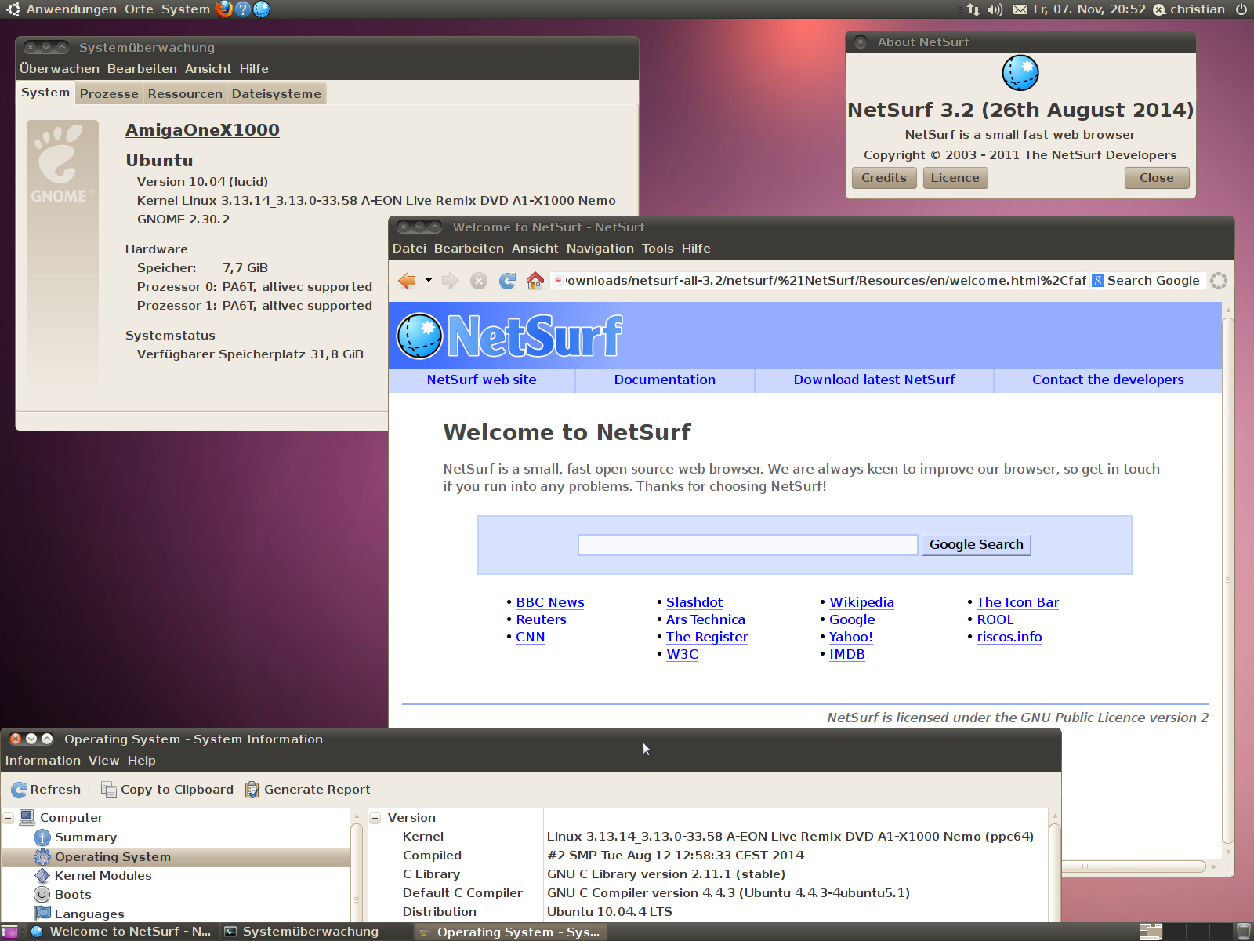Screen dimensions: 1254x941
Task: Open the Navigation menu in NetSurf
Action: tap(600, 249)
